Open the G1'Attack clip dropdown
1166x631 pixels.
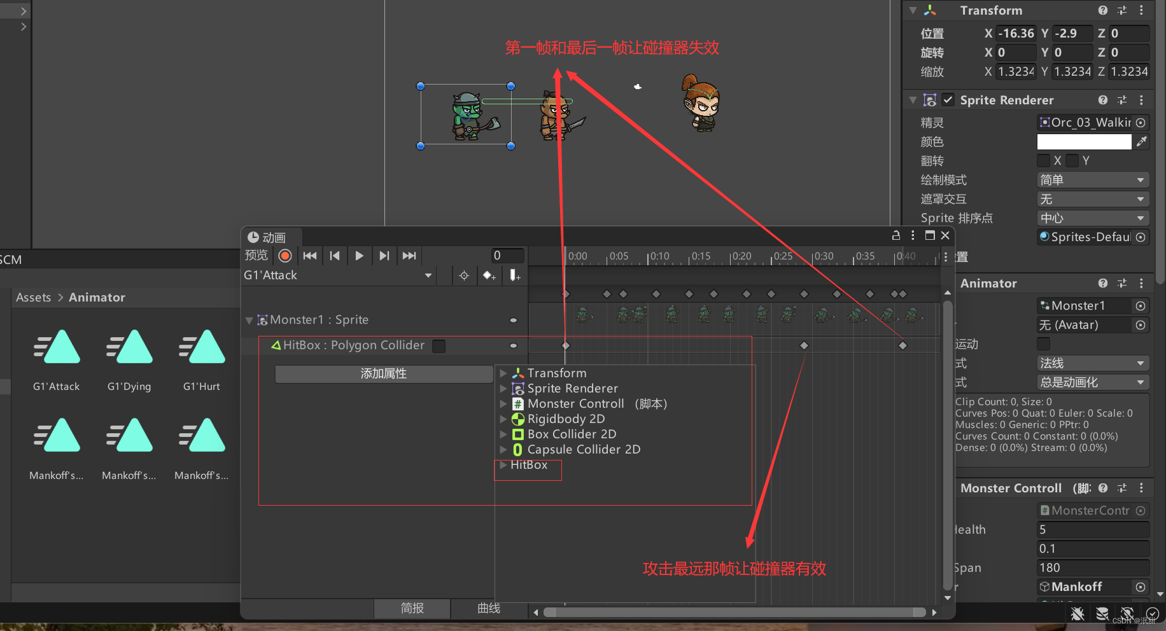tap(339, 275)
